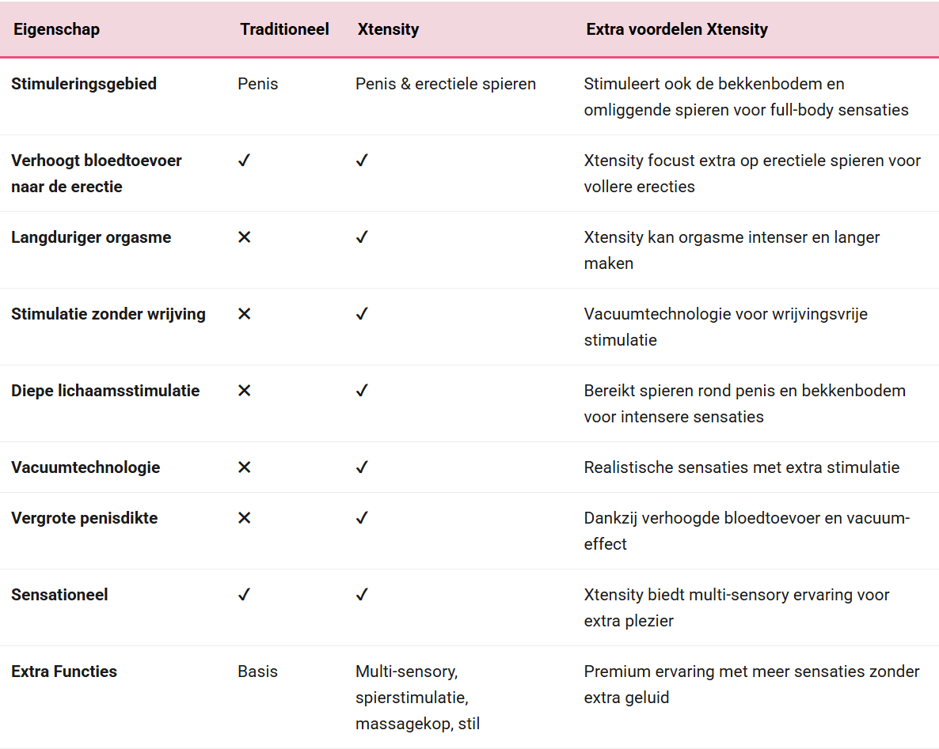Screen dimensions: 939x749
Task: Click the "Basis" cell under Traditioneel
Action: pos(258,671)
